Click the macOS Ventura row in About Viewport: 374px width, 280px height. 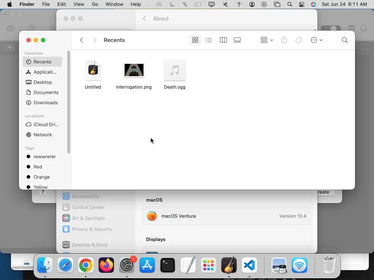click(x=226, y=216)
